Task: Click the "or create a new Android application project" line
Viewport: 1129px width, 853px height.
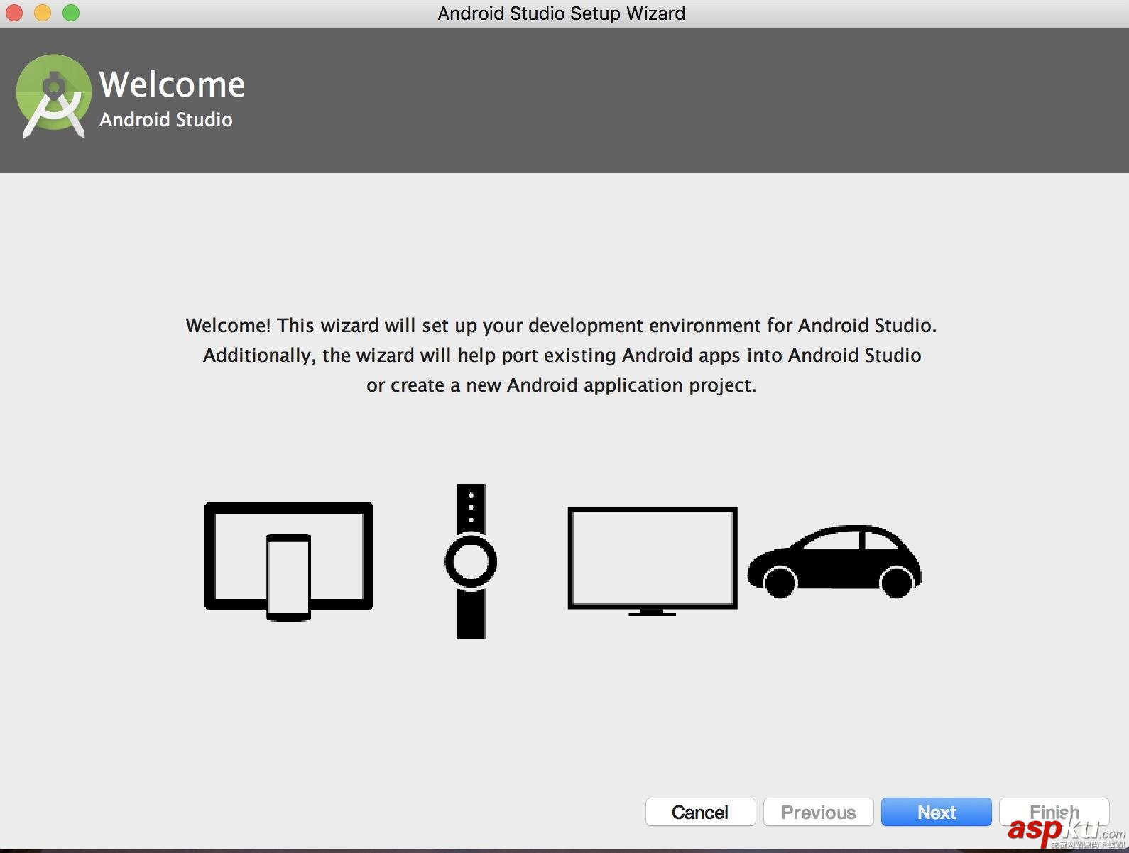Action: (x=561, y=385)
